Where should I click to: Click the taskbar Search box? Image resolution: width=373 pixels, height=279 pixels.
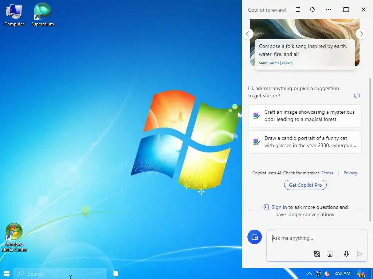coord(60,274)
